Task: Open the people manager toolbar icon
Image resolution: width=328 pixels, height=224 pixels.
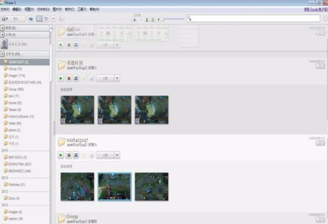Action: tap(61, 19)
